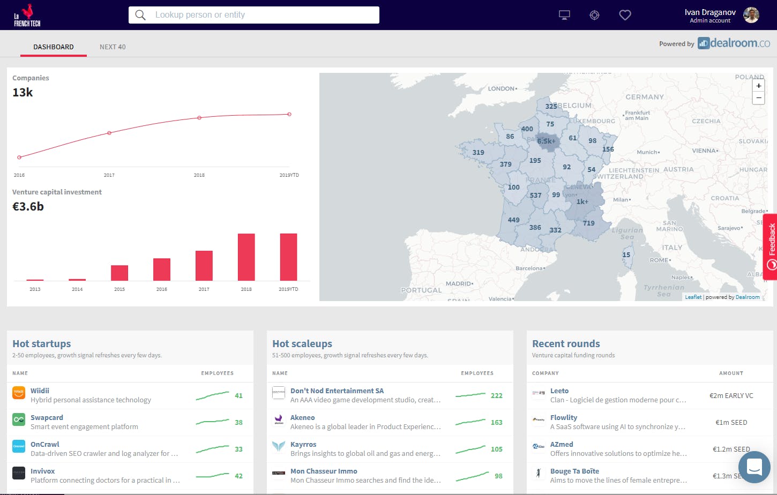Viewport: 777px width, 495px height.
Task: Open the Leeto company page
Action: pos(559,391)
